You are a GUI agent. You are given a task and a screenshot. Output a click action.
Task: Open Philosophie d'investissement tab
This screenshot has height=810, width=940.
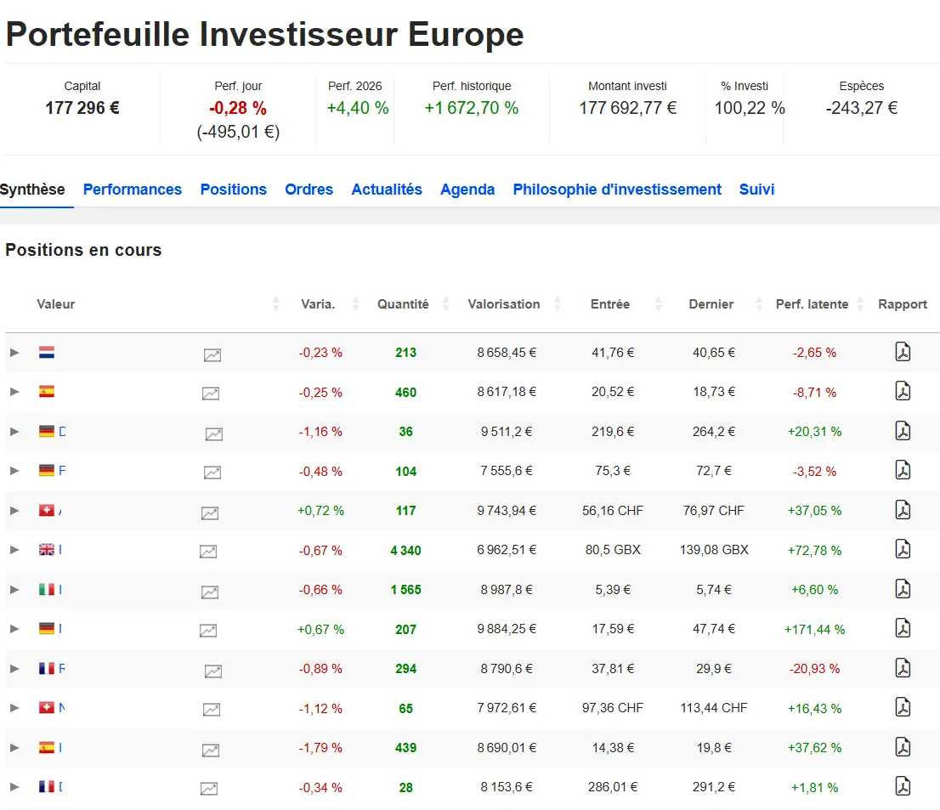[x=617, y=190]
